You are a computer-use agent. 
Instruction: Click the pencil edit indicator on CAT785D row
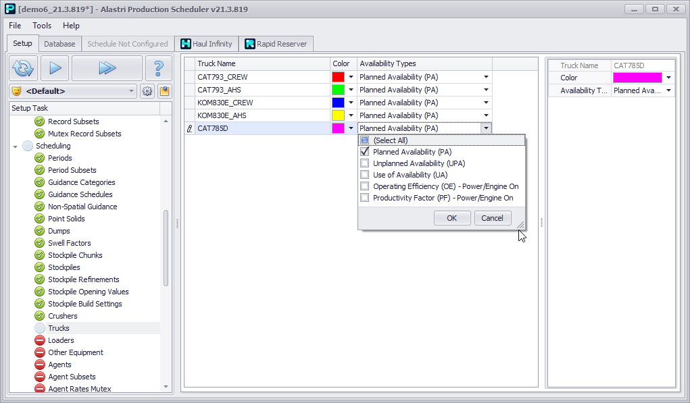tap(190, 128)
